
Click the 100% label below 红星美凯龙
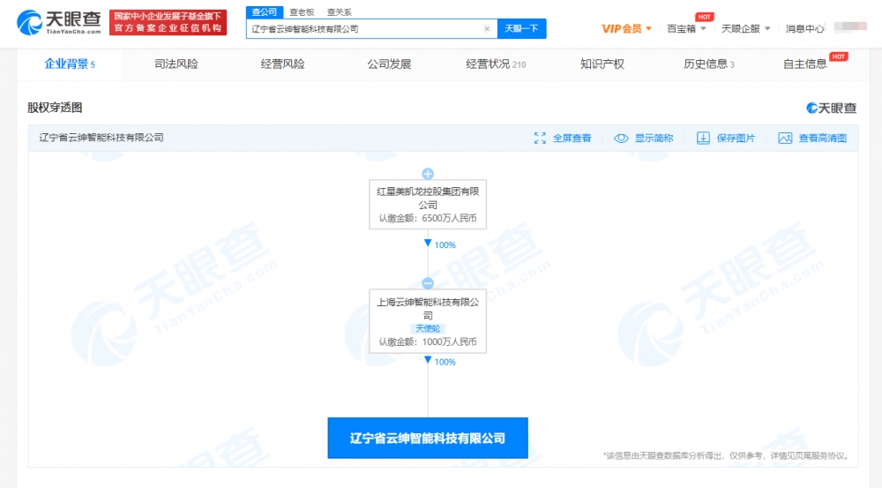coord(445,245)
